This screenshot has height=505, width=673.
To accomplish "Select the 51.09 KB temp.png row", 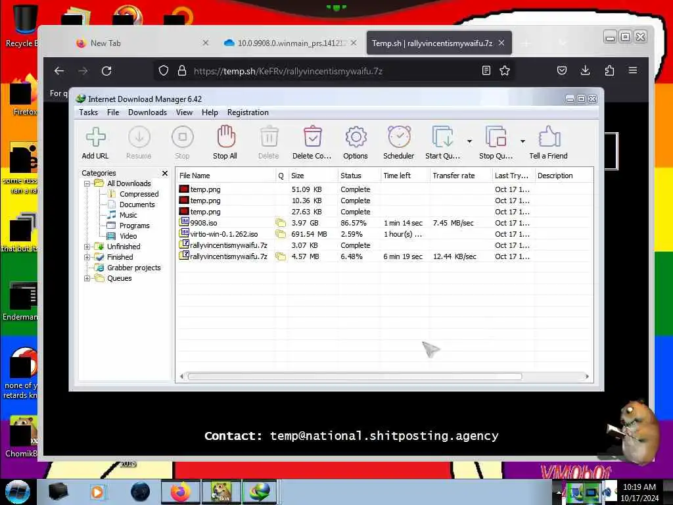I will tap(385, 189).
